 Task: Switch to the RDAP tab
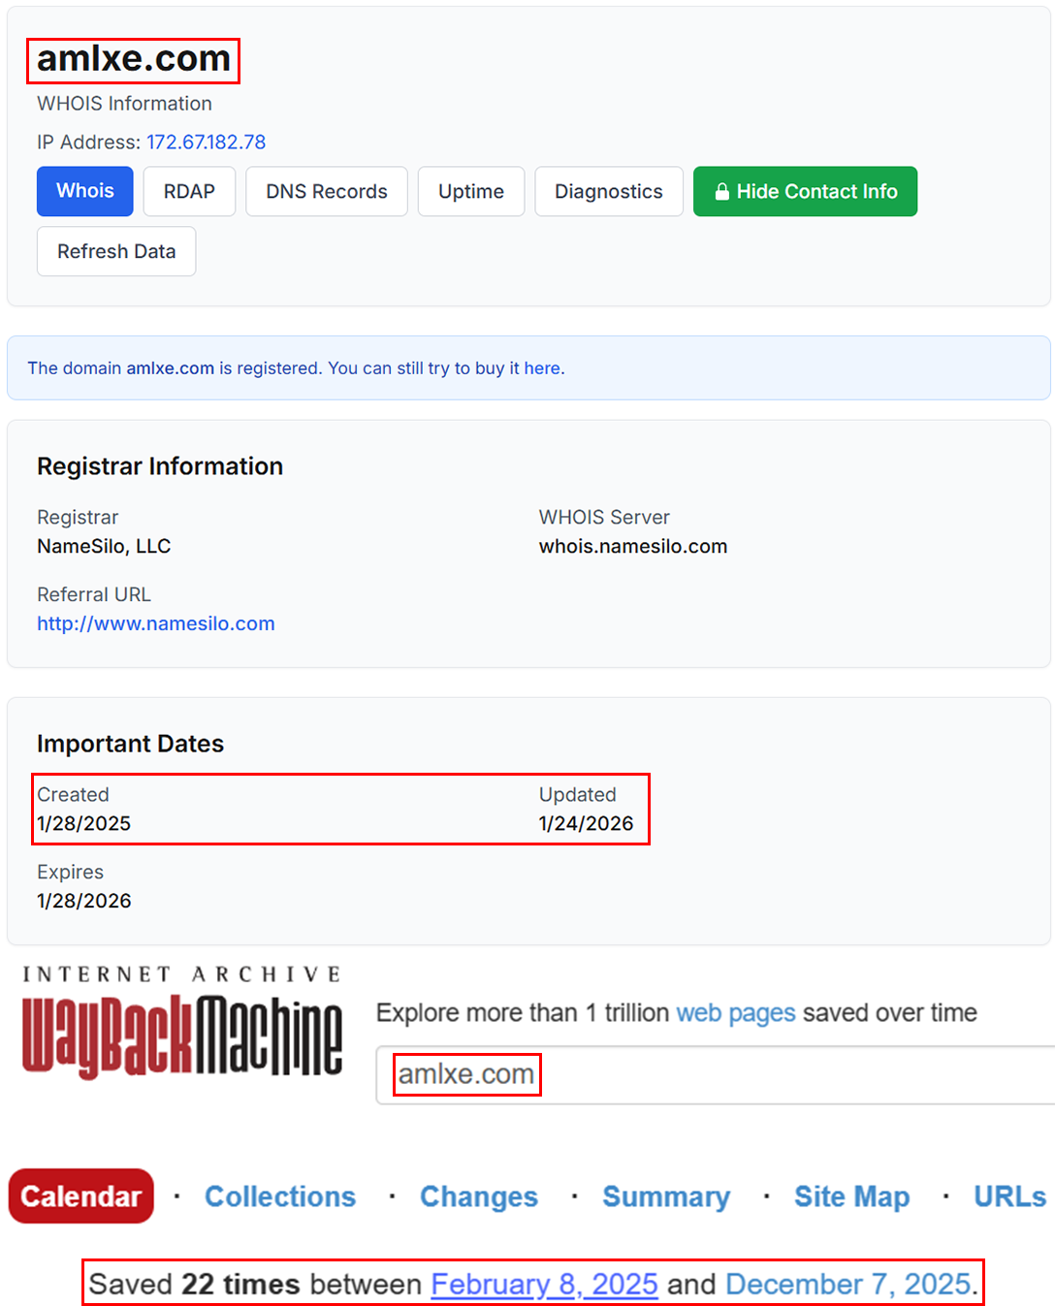(189, 191)
